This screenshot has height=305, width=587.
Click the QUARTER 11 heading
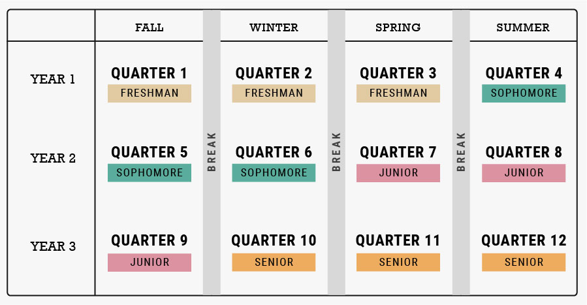[x=398, y=240]
